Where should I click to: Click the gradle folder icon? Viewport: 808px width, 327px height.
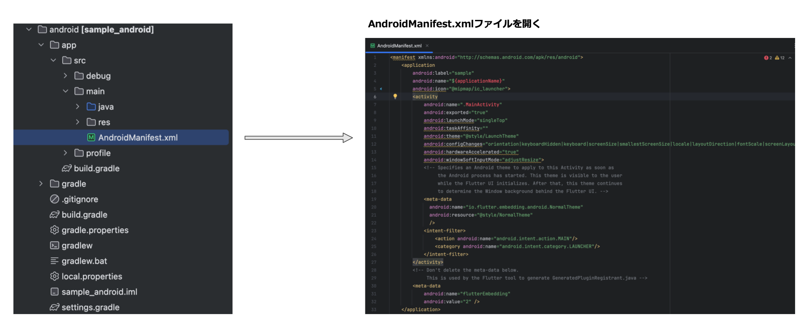coord(55,184)
